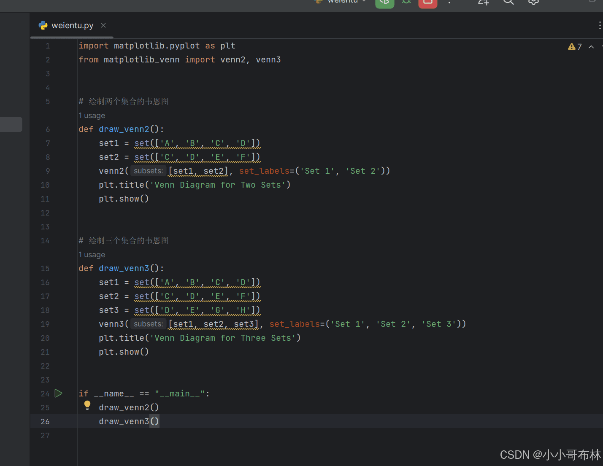
Task: Click the "__main__" string on line 24
Action: click(179, 393)
